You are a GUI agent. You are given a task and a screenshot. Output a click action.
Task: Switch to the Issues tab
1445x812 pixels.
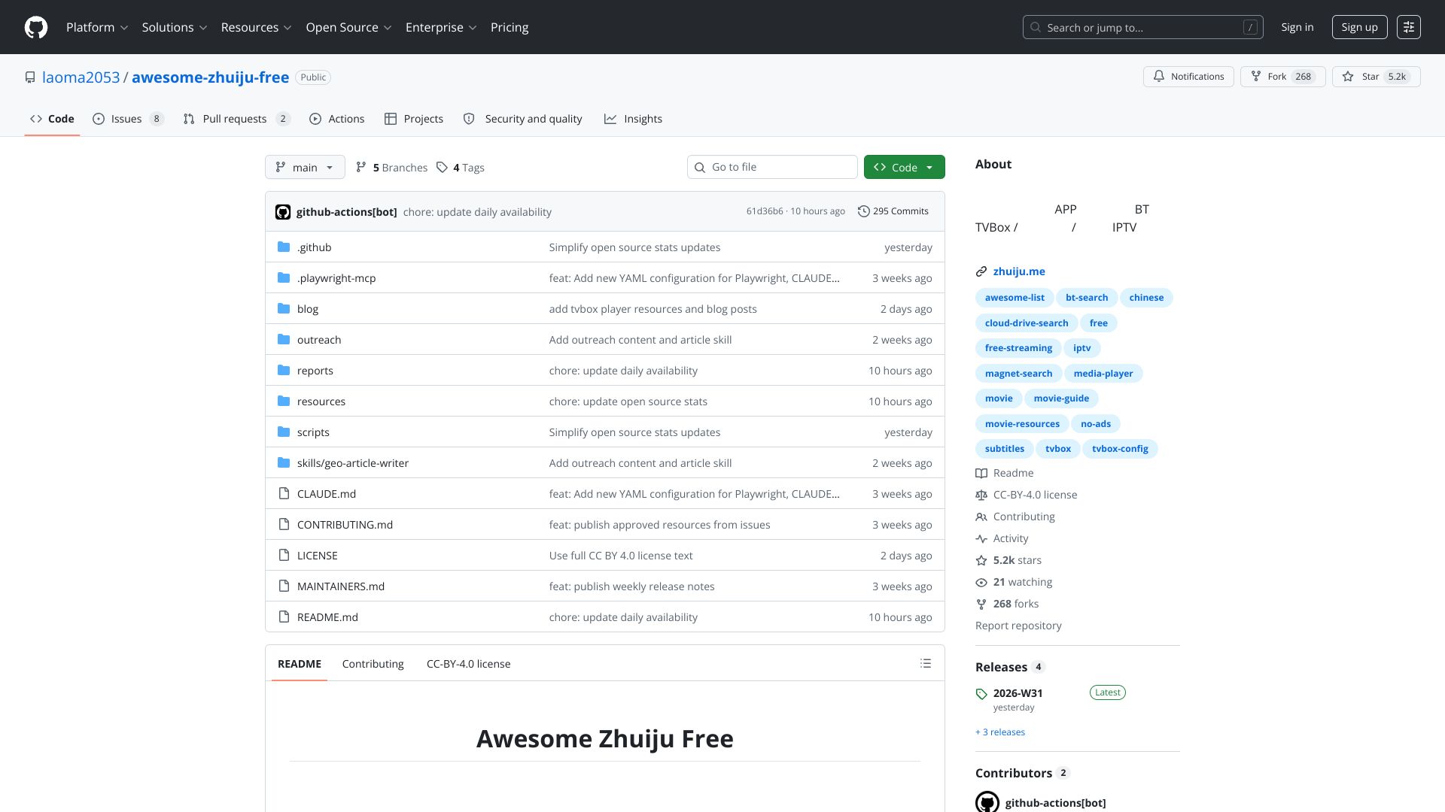coord(128,119)
